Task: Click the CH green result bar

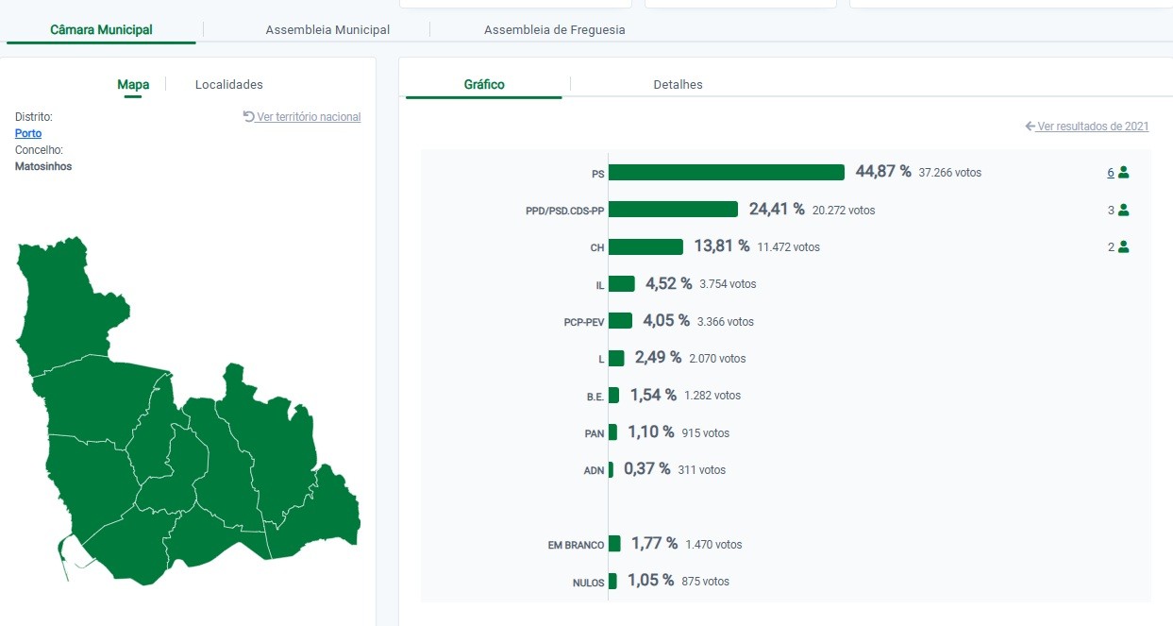Action: [645, 246]
